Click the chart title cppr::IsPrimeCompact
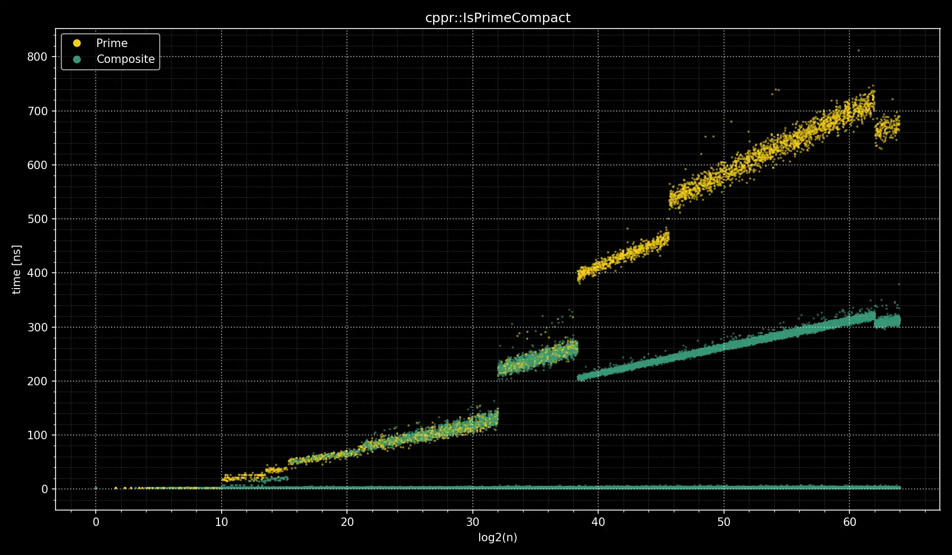The image size is (952, 555). click(x=498, y=18)
